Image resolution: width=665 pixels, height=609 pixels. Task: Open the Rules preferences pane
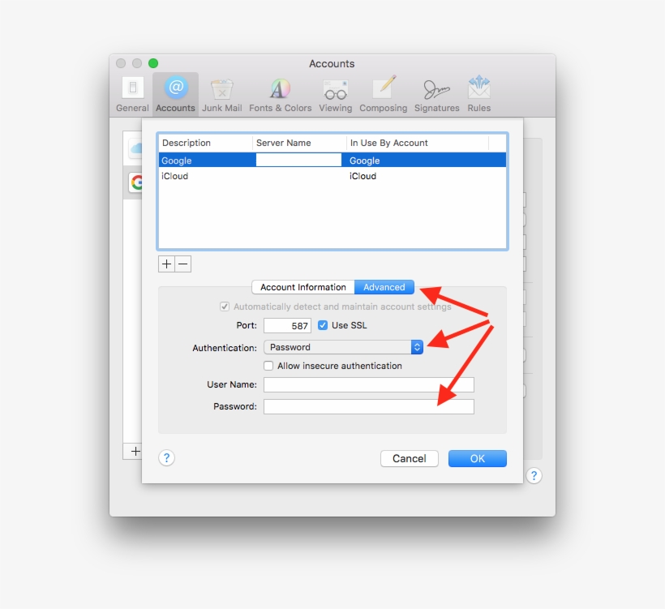tap(478, 95)
